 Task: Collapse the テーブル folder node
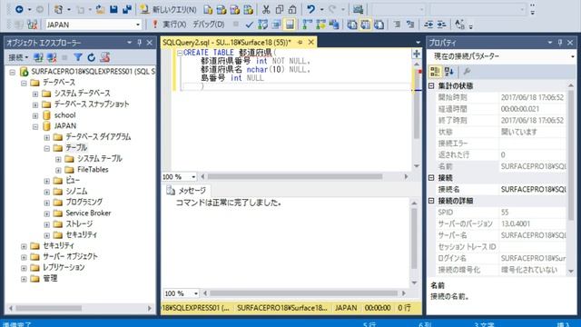[x=46, y=148]
